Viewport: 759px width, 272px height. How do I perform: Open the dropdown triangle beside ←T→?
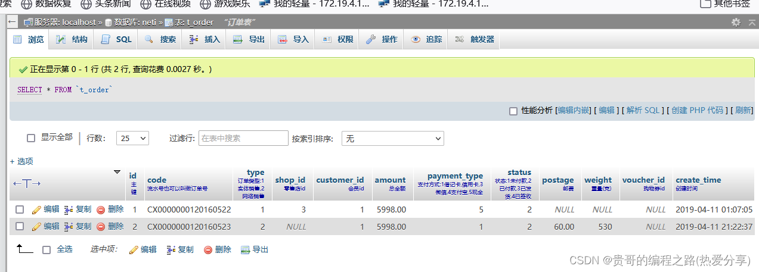pyautogui.click(x=117, y=172)
